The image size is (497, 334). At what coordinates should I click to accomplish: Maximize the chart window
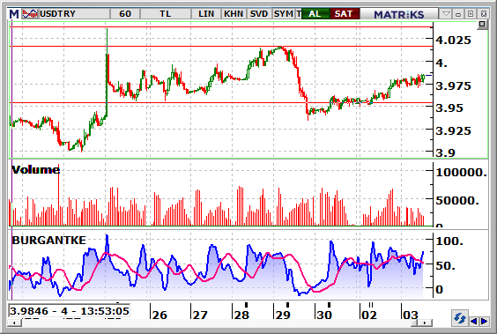[x=471, y=14]
